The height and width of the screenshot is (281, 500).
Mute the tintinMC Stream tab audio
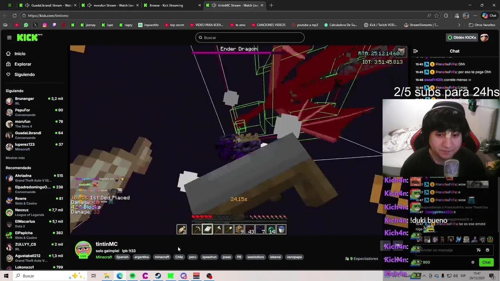214,5
